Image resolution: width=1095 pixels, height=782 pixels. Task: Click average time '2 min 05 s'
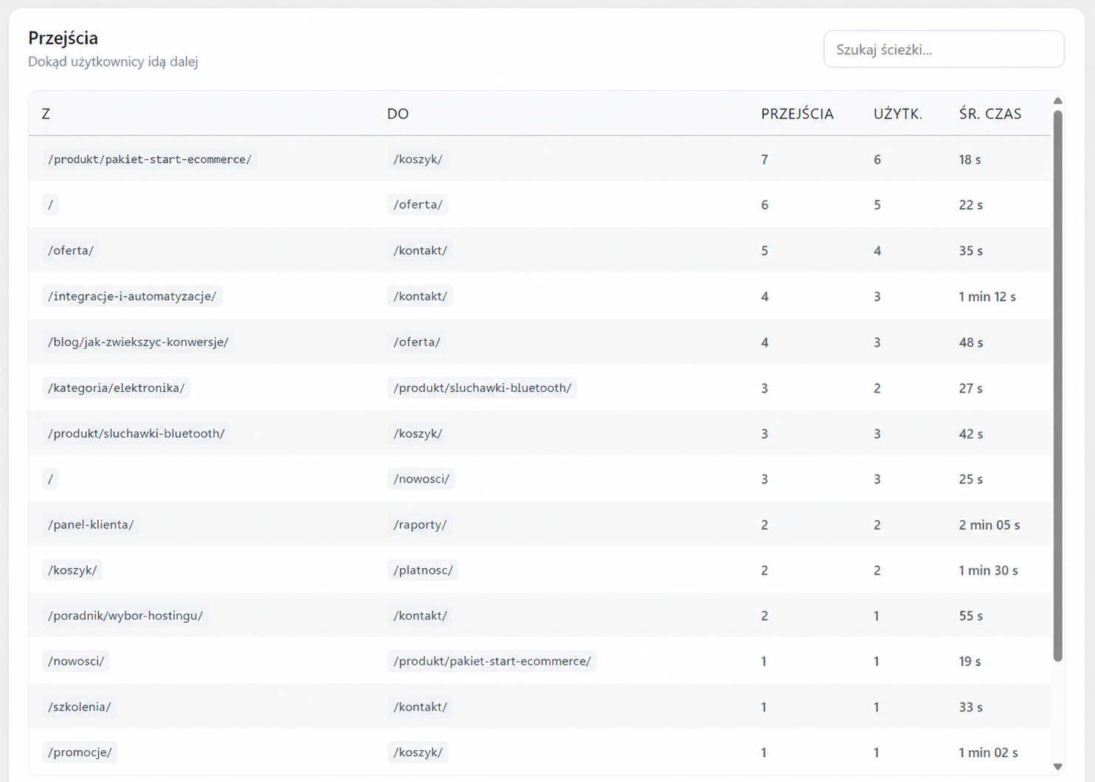pos(989,525)
